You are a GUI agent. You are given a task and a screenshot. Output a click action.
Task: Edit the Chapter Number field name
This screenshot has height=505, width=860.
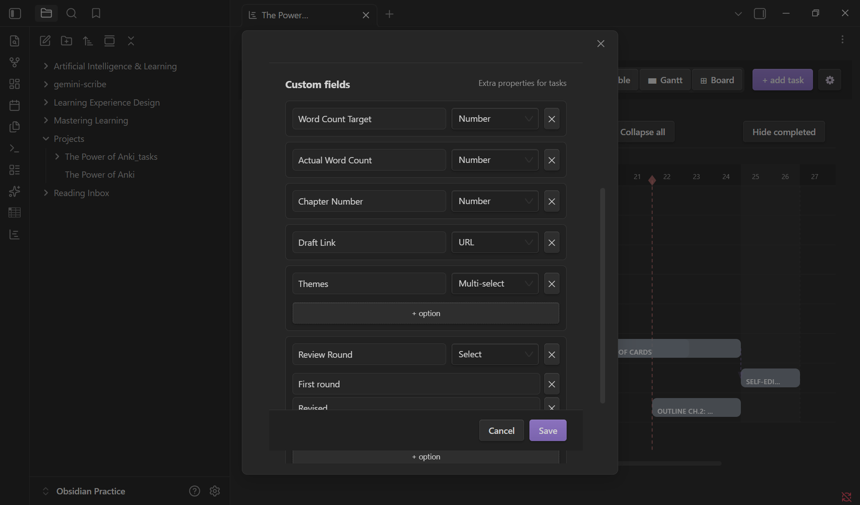[369, 201]
